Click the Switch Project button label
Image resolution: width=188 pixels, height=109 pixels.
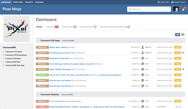tap(180, 2)
